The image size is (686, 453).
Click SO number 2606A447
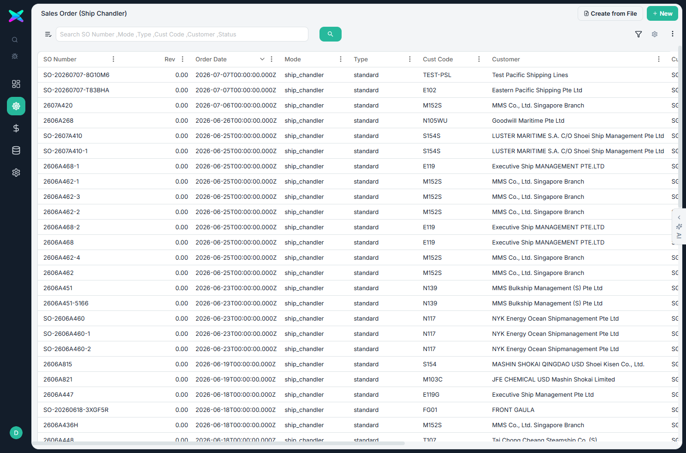point(59,394)
